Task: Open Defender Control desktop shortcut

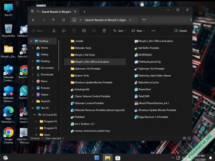Action: tap(8, 73)
